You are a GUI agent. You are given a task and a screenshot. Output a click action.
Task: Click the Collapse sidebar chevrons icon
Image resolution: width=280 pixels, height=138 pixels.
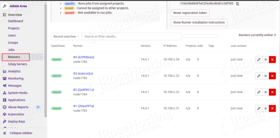[4, 133]
